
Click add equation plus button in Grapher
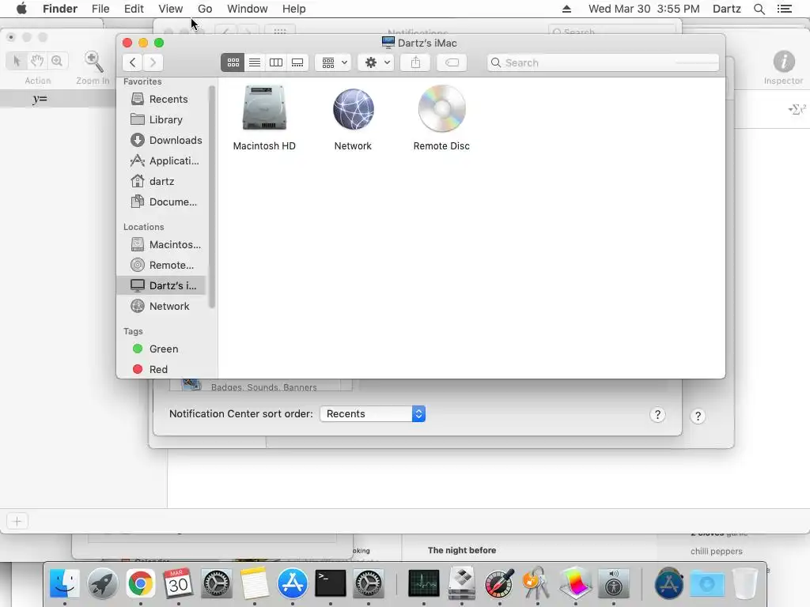[17, 522]
